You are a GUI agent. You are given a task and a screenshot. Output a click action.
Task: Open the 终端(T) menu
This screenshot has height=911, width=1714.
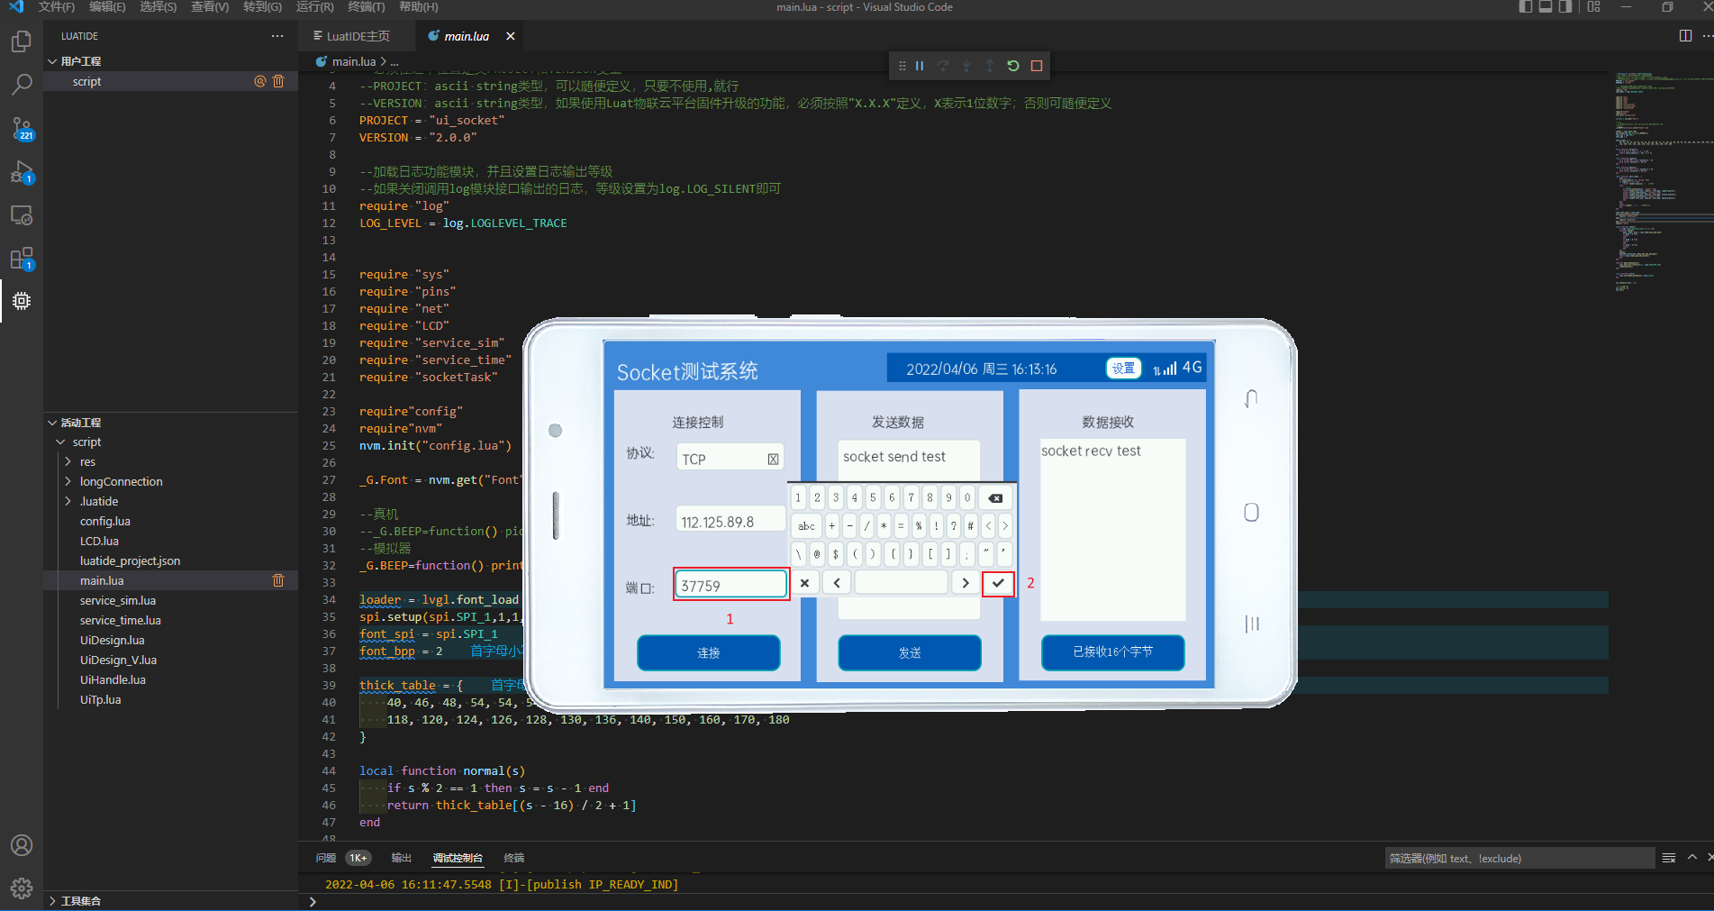366,7
